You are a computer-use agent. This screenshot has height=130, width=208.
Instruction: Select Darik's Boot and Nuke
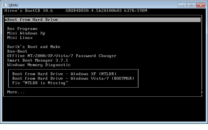point(34,47)
